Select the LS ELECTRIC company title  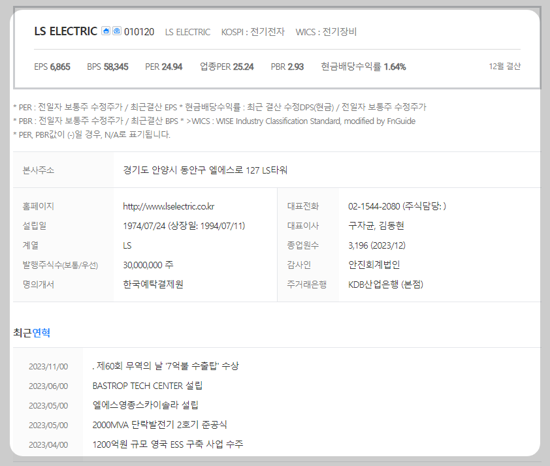[65, 31]
